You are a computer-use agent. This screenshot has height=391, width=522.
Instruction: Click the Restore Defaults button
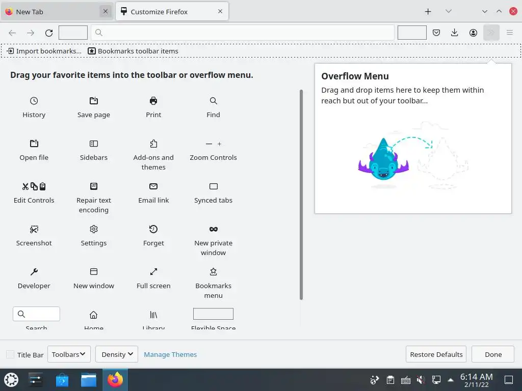pos(436,354)
